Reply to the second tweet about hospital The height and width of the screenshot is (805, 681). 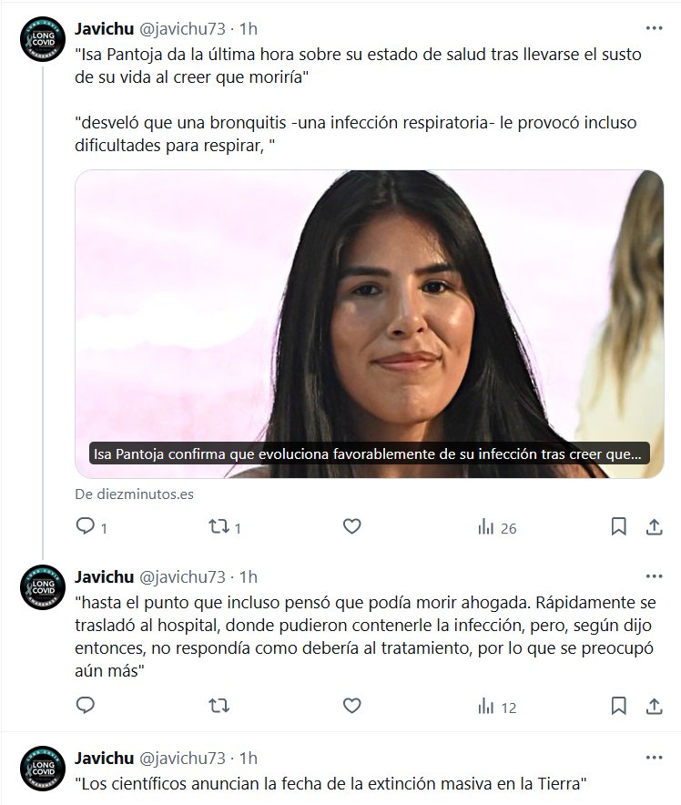[86, 706]
